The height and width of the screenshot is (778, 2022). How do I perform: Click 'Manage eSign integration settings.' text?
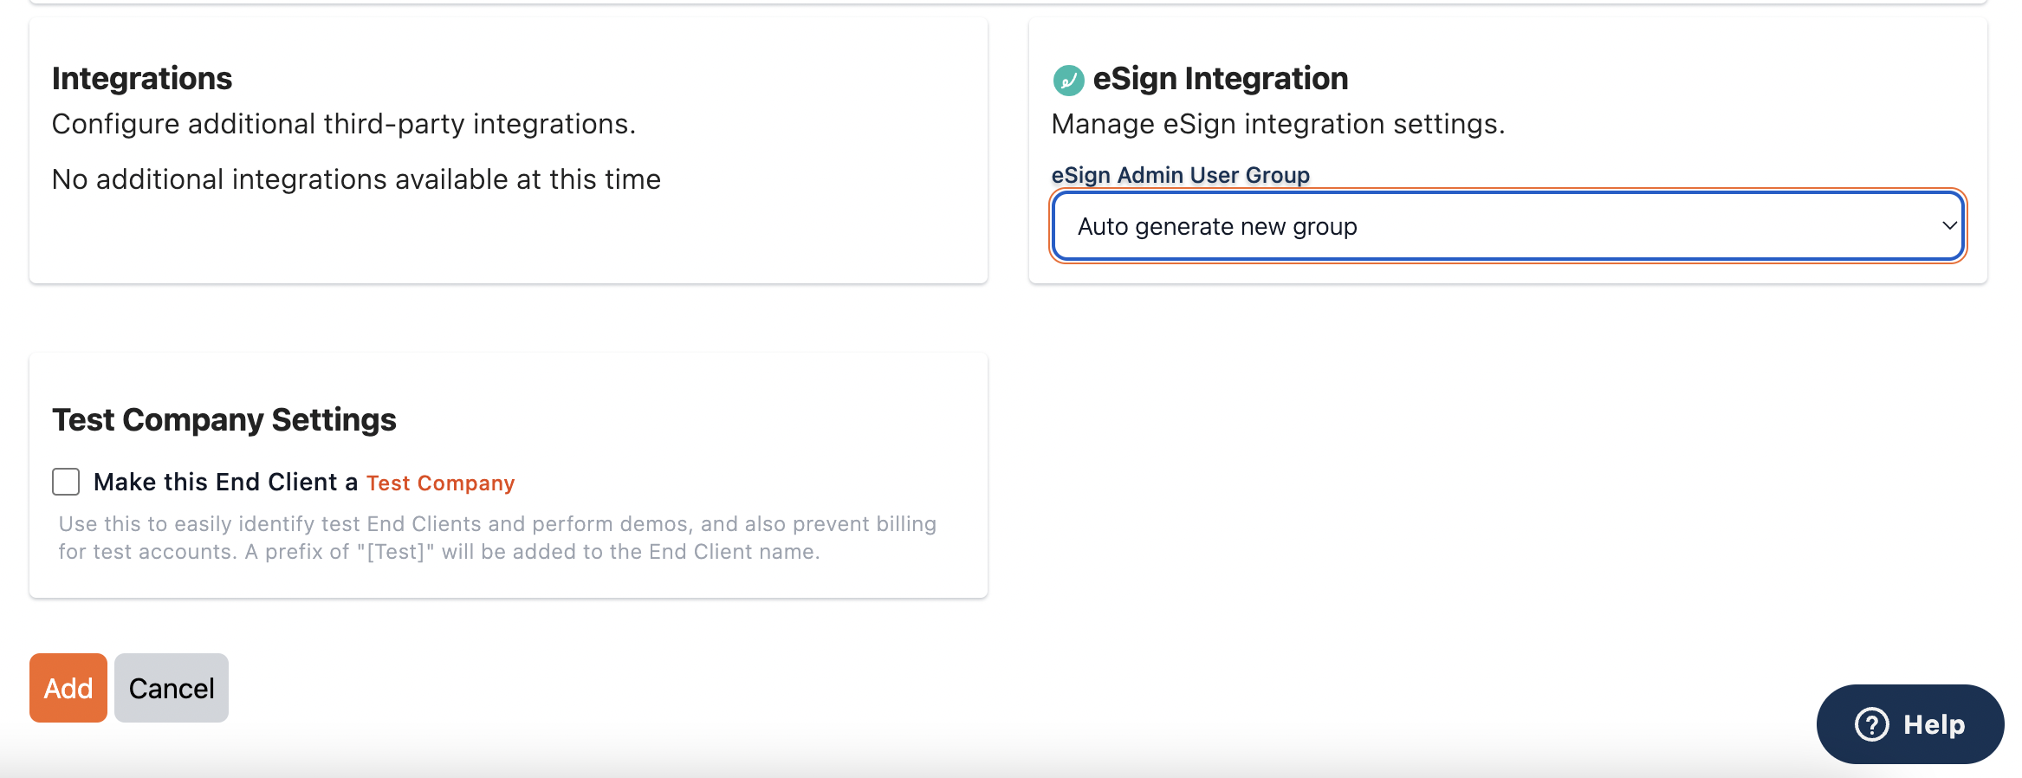1278,125
